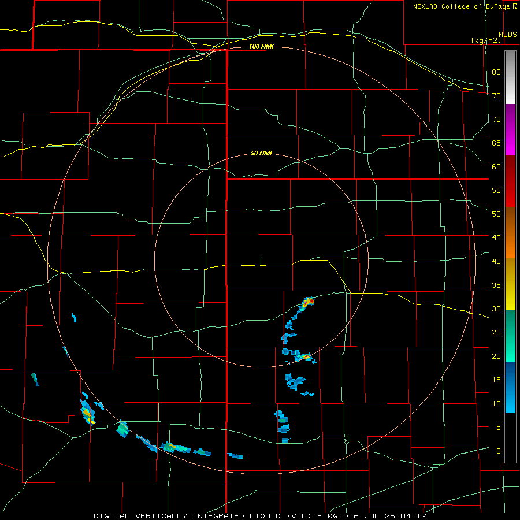Click the 65 value on the color scale
Image resolution: width=520 pixels, height=520 pixels.
[496, 143]
